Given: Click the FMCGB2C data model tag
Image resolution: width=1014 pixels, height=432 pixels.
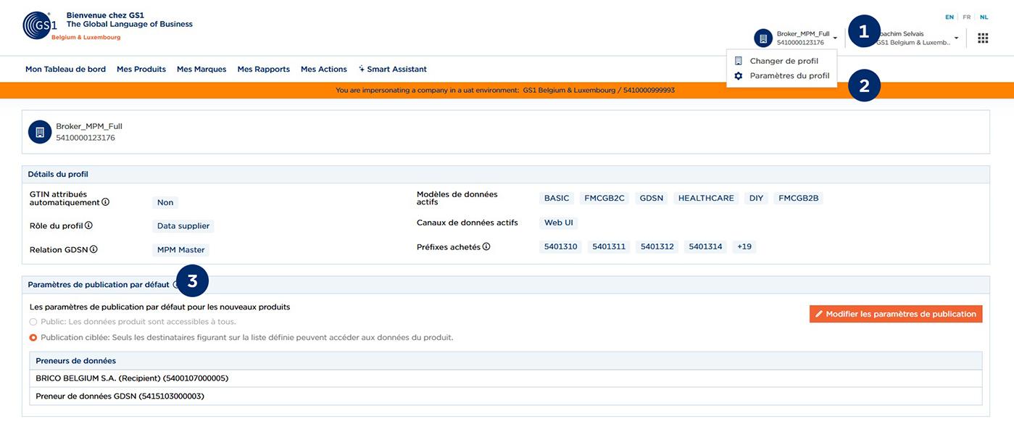Looking at the screenshot, I should coord(604,198).
